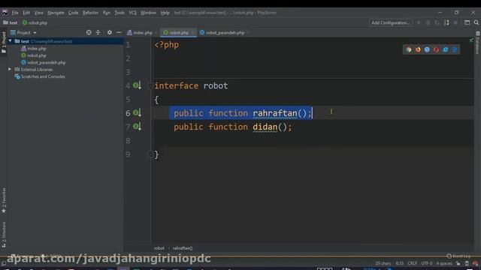Open line separator CRLF selector
The width and height of the screenshot is (481, 270).
coord(412,263)
